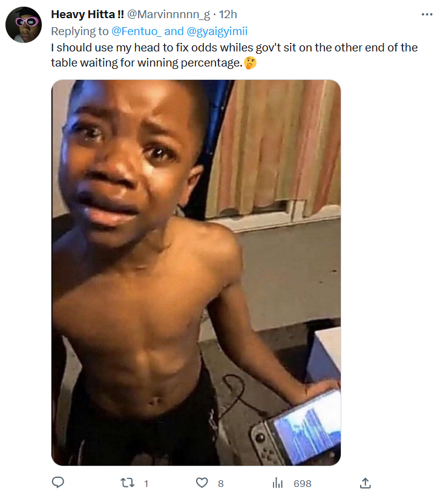Click the share upload arrow icon
Image resolution: width=440 pixels, height=496 pixels.
click(x=366, y=483)
